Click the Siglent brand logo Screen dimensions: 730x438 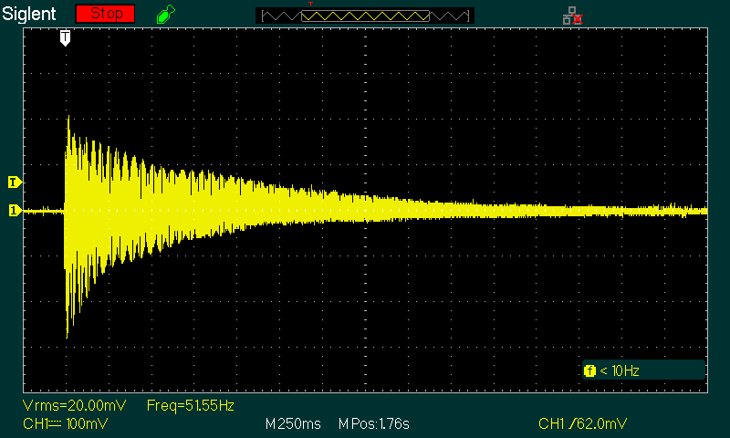click(x=29, y=14)
